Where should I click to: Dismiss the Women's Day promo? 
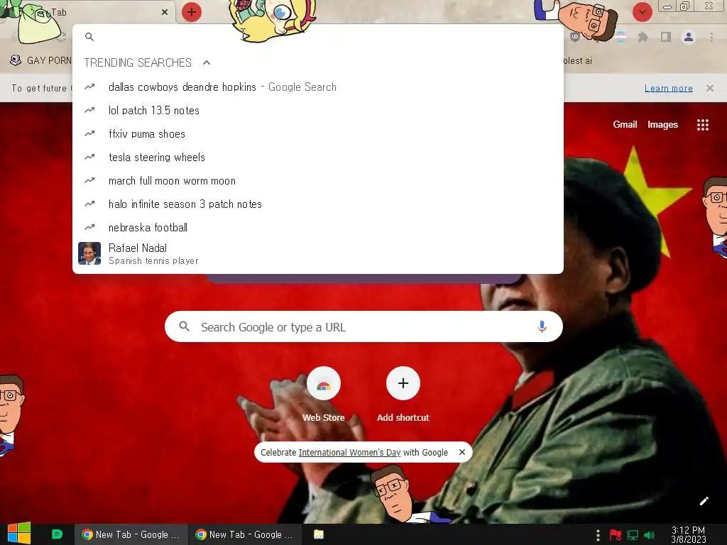pyautogui.click(x=461, y=452)
